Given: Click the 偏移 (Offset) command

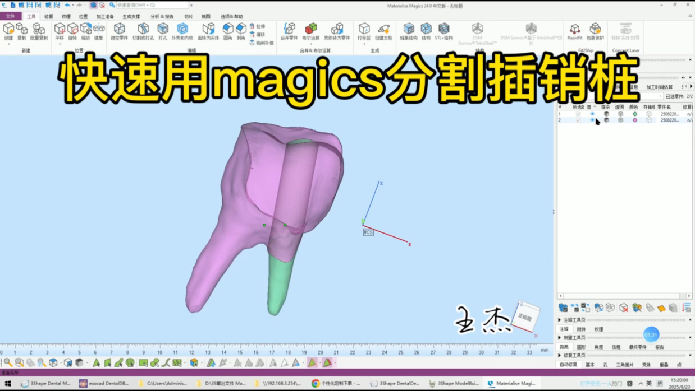Looking at the screenshot, I should (x=257, y=35).
